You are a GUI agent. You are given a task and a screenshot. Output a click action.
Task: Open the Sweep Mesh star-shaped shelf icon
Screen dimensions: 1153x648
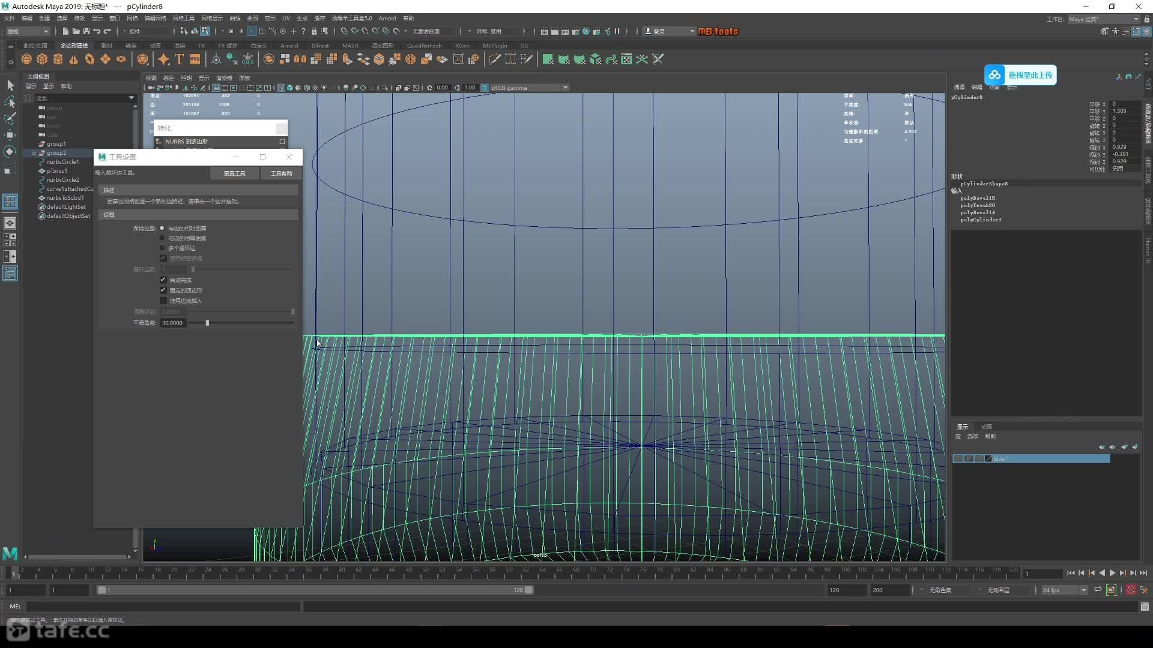click(163, 59)
